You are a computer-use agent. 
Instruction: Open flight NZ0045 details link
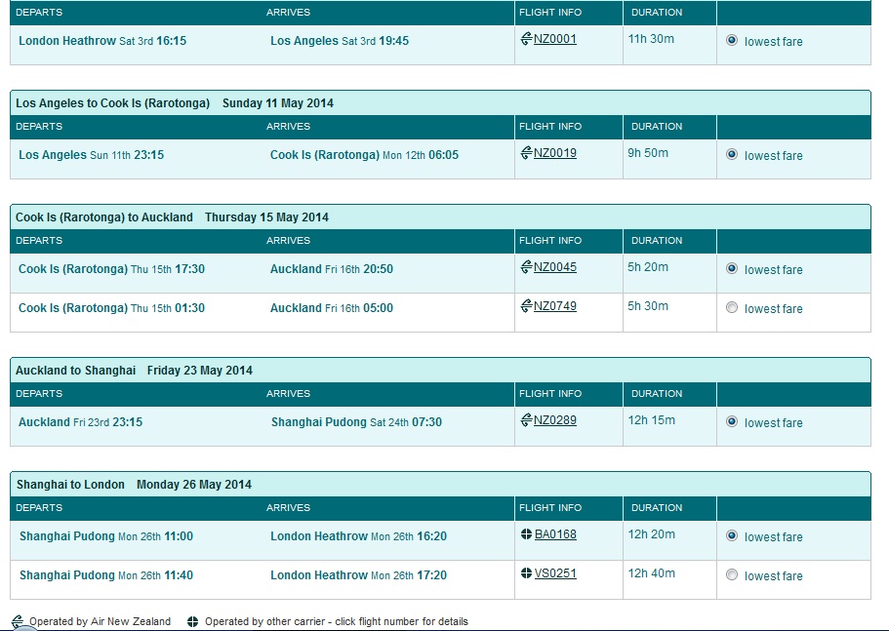(x=555, y=267)
